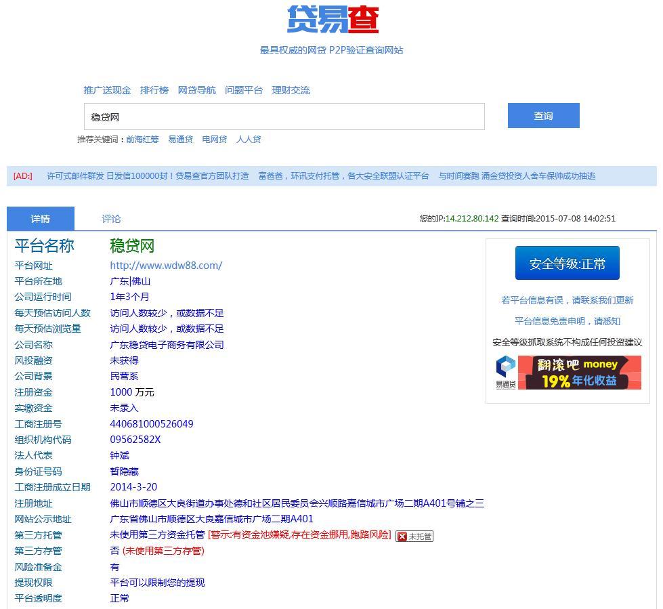Open 理财交流 navigation link

[291, 90]
